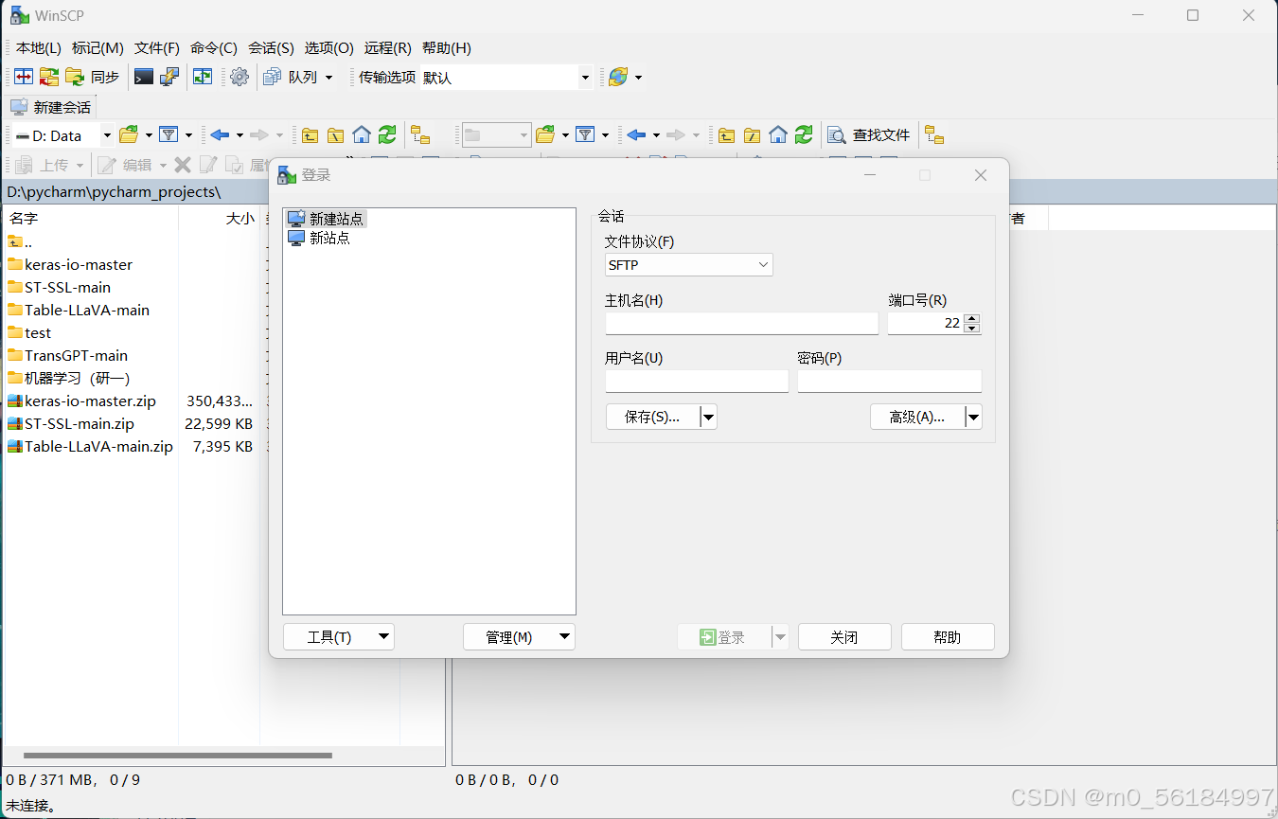The image size is (1278, 819).
Task: Open the 选项(O) menu
Action: (328, 48)
